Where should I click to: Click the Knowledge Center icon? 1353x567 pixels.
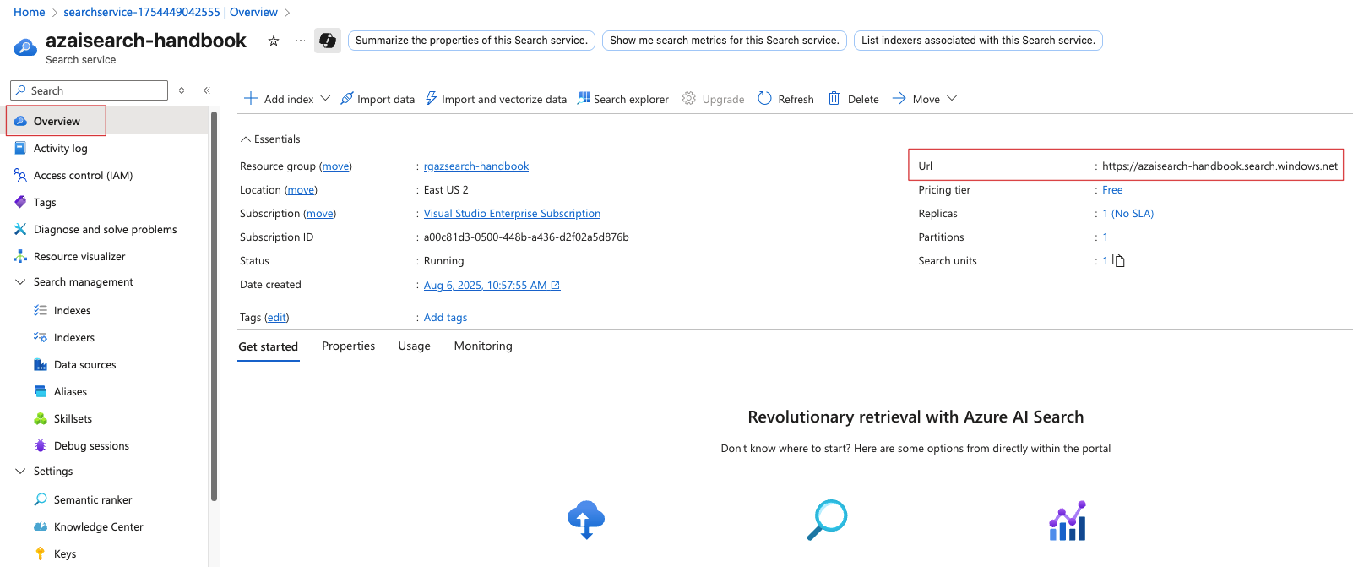(x=41, y=526)
